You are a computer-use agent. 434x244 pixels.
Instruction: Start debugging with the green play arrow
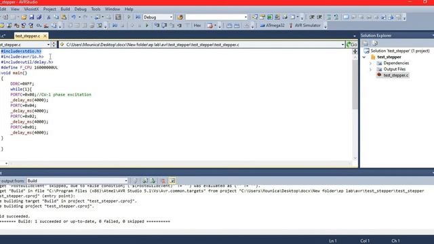(147, 26)
